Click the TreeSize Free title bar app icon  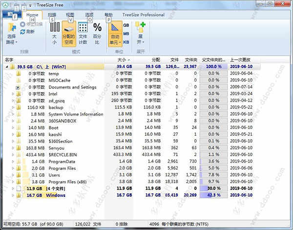coord(5,5)
